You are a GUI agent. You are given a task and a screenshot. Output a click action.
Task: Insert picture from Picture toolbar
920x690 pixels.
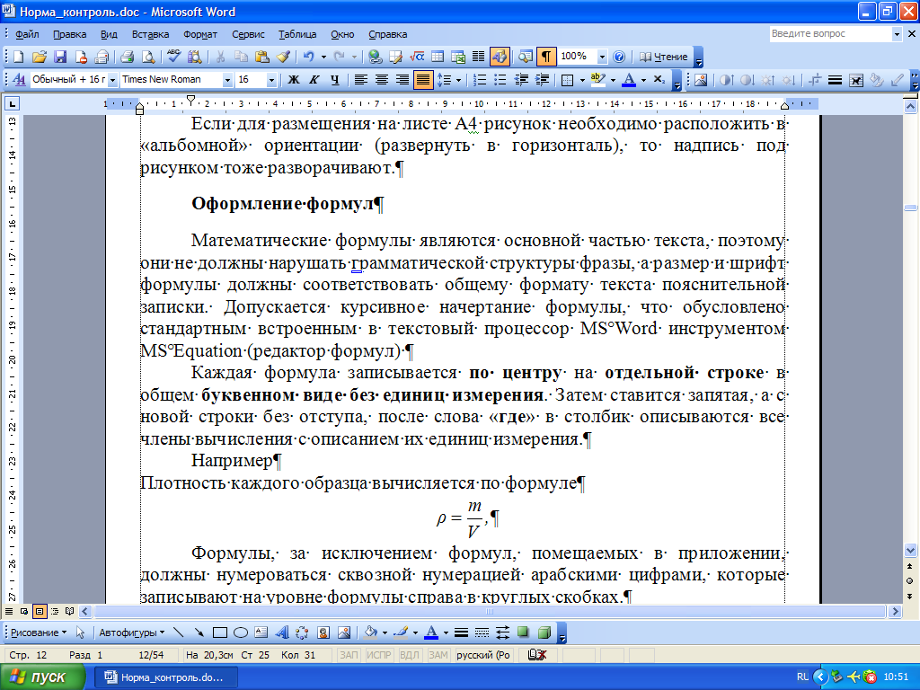coord(701,80)
